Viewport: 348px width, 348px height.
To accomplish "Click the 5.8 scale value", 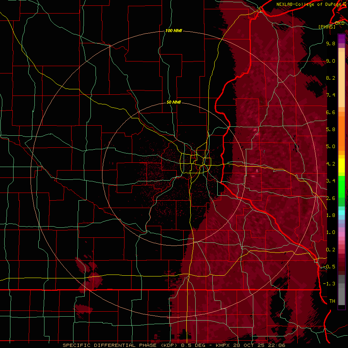I will pyautogui.click(x=331, y=130).
